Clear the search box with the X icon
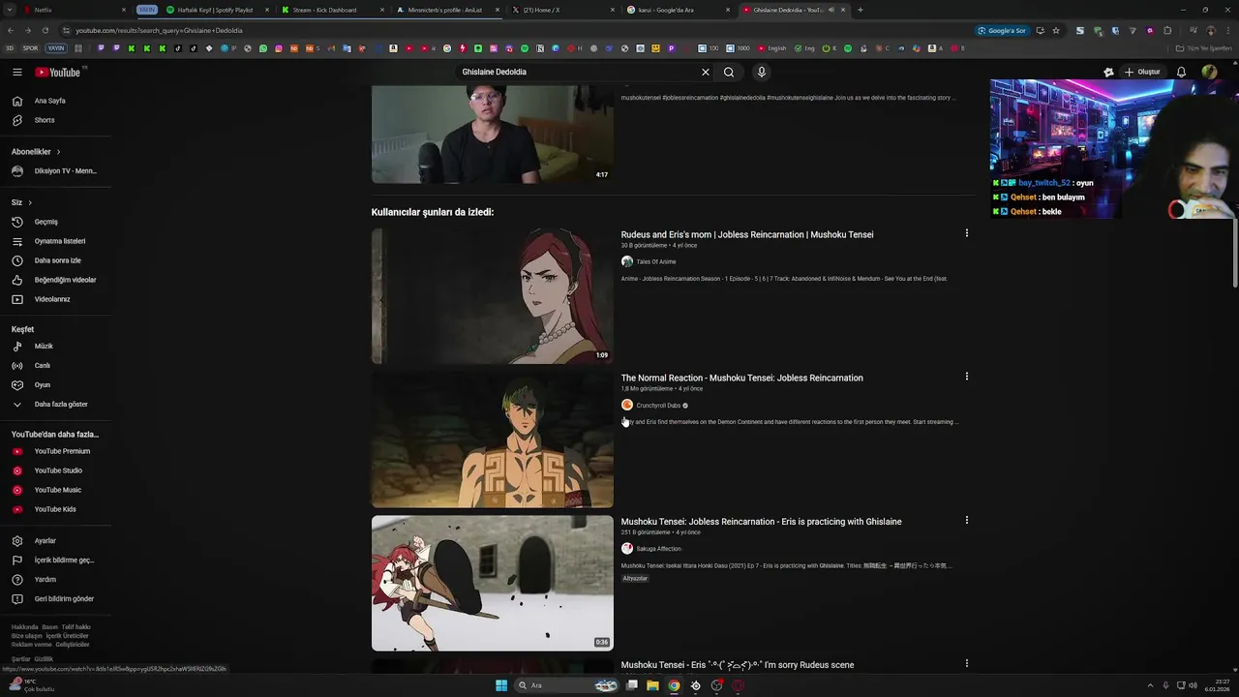This screenshot has height=697, width=1239. (x=706, y=72)
